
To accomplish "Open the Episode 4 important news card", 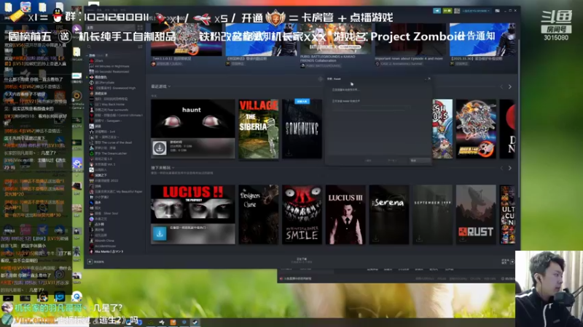I will tap(410, 45).
